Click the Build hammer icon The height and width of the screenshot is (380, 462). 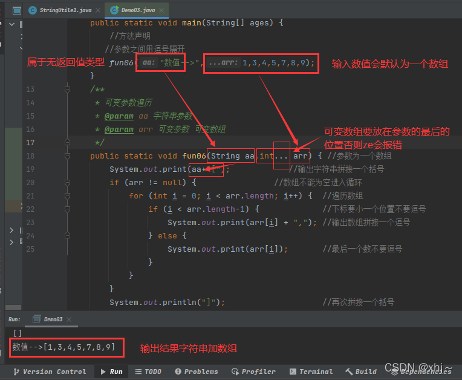(349, 372)
